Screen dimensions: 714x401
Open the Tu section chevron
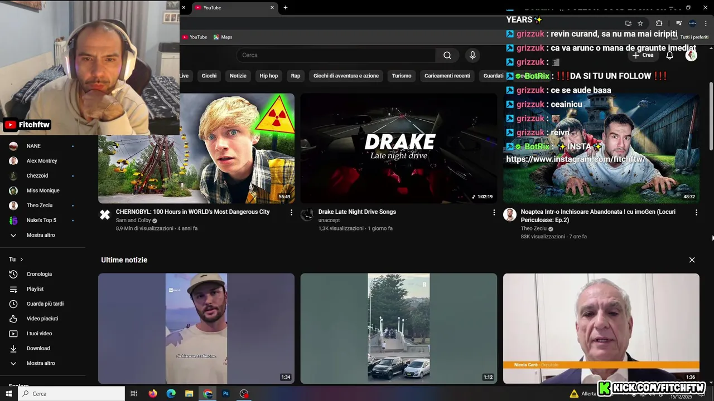[x=22, y=260]
